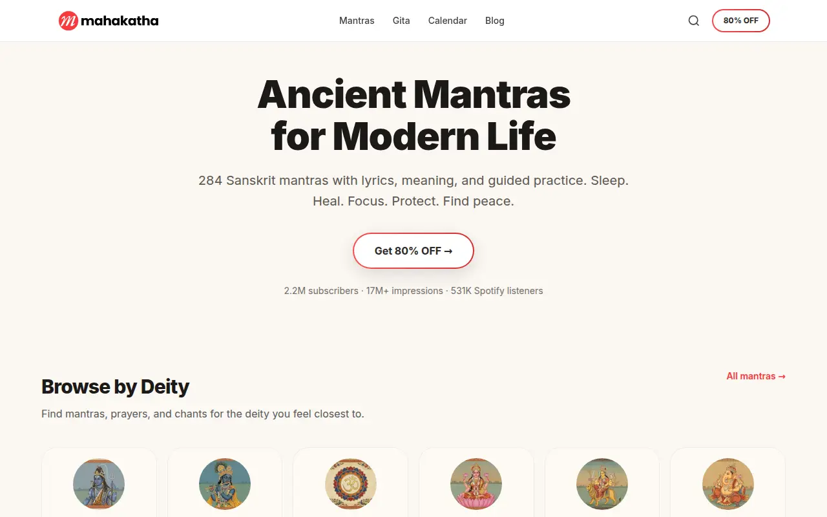Follow the All mantras link
The image size is (827, 517).
click(x=756, y=376)
